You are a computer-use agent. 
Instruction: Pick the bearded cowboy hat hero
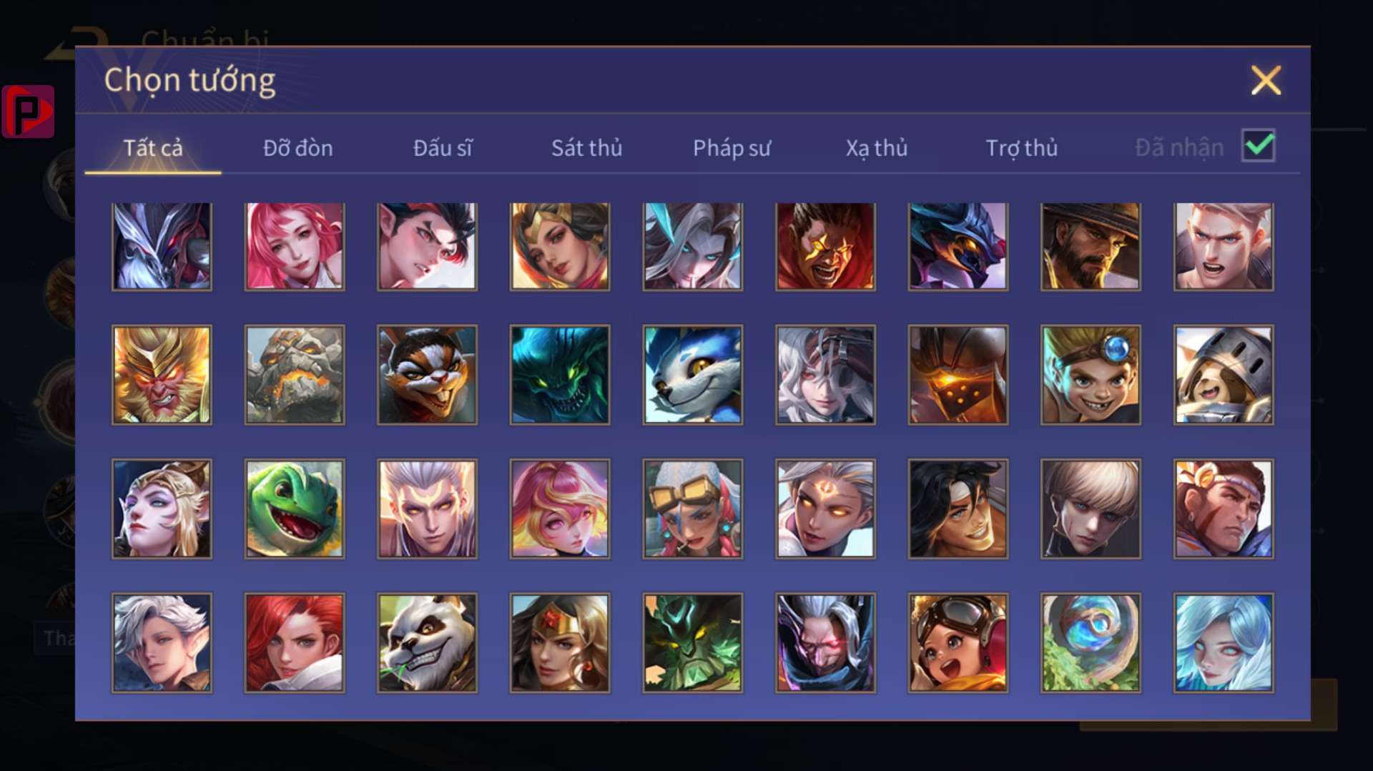pos(1091,246)
